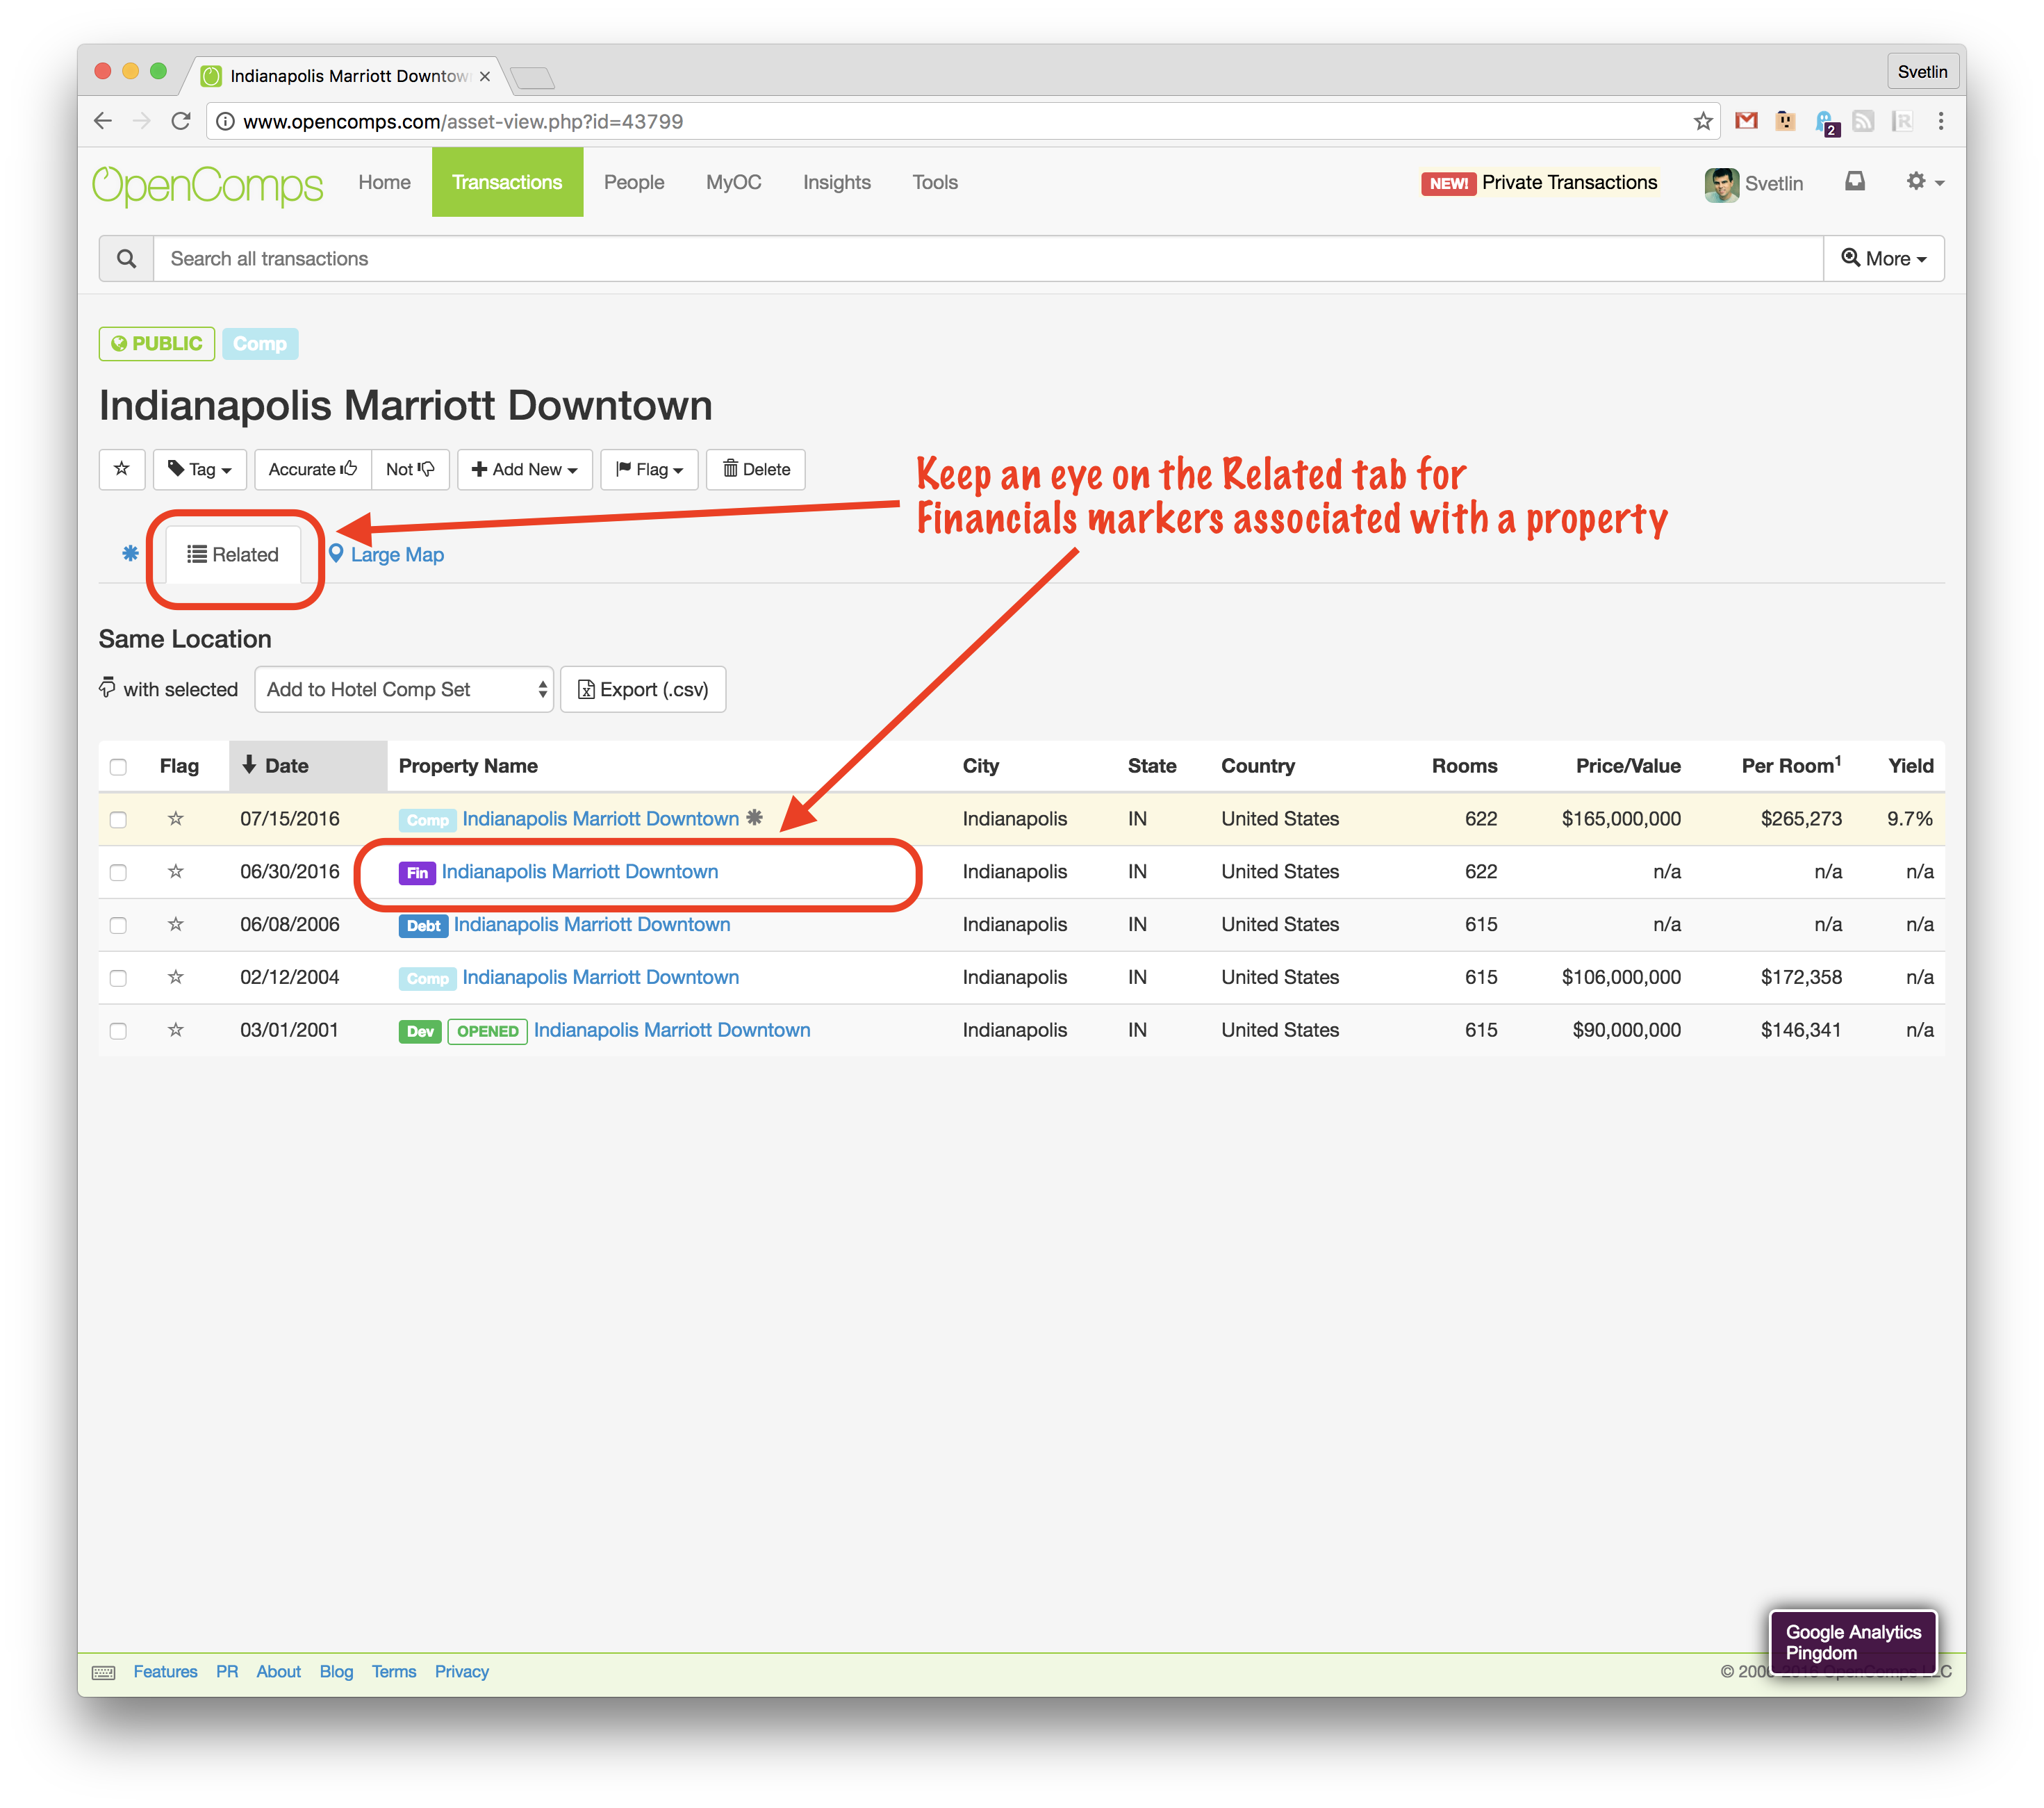Open the 06/08/2006 Indianapolis Marriott Downtown link
The height and width of the screenshot is (1808, 2044).
tap(592, 925)
